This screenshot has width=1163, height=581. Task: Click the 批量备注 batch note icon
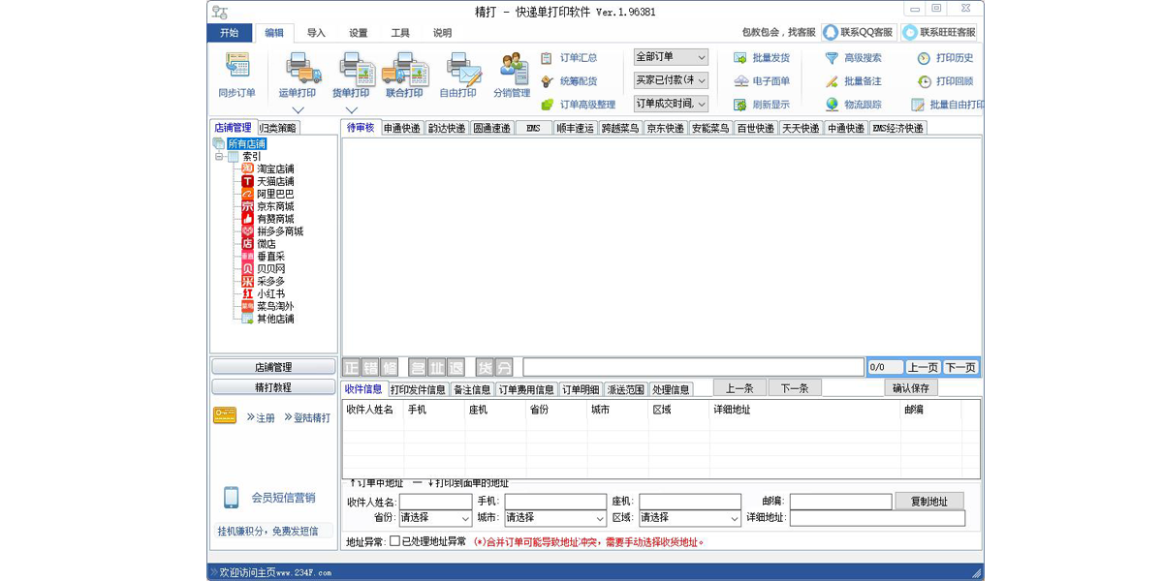pos(832,81)
